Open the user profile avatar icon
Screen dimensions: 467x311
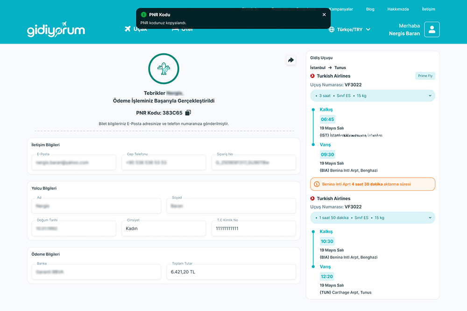pos(432,29)
